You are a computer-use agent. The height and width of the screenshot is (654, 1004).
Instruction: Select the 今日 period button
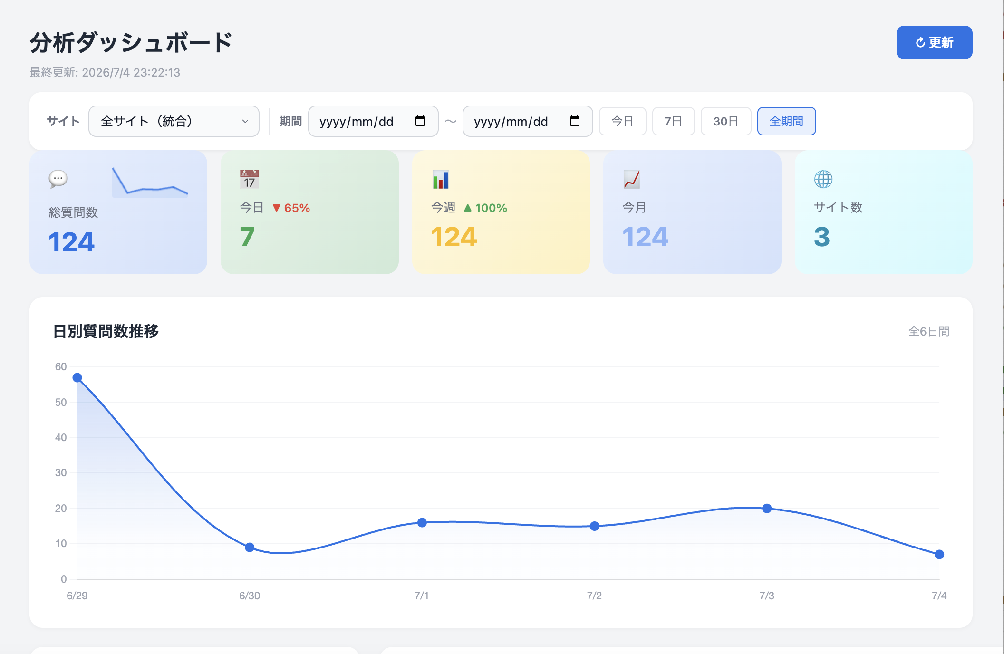623,121
